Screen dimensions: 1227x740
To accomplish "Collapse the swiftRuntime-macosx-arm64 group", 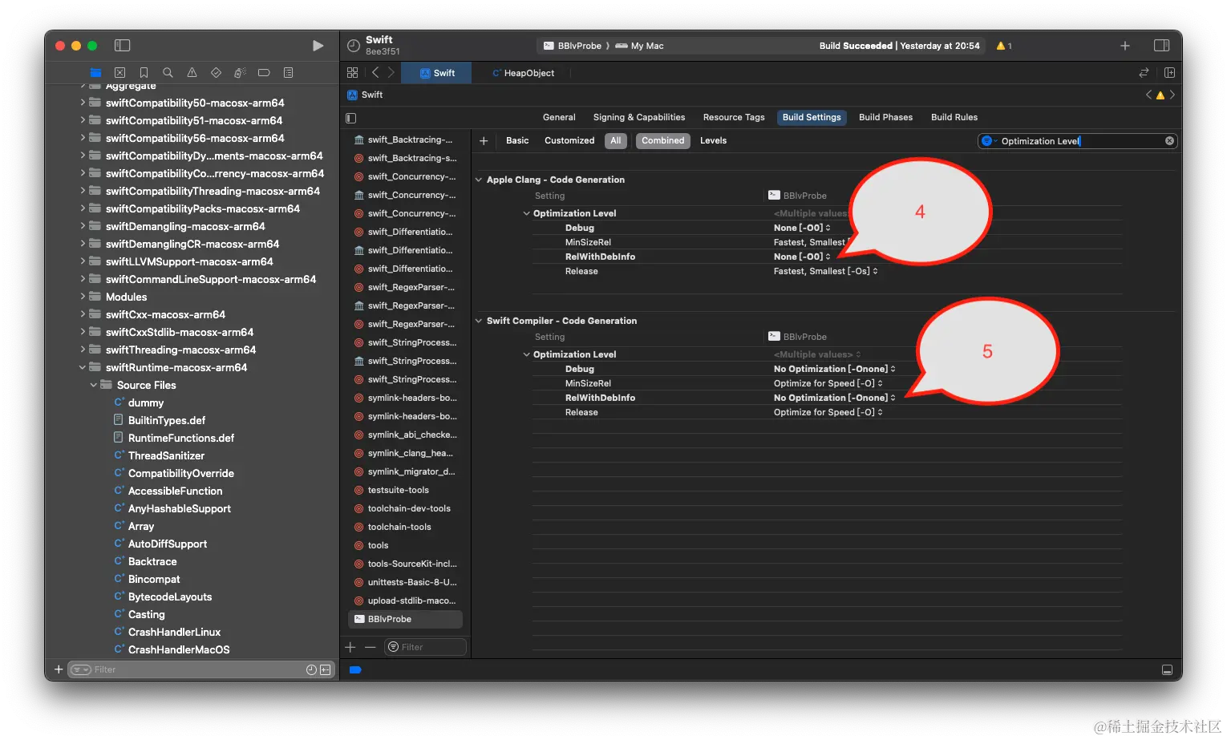I will 83,368.
